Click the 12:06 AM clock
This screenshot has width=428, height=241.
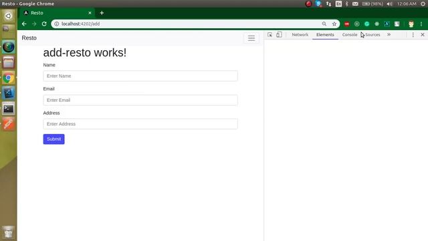pyautogui.click(x=407, y=4)
